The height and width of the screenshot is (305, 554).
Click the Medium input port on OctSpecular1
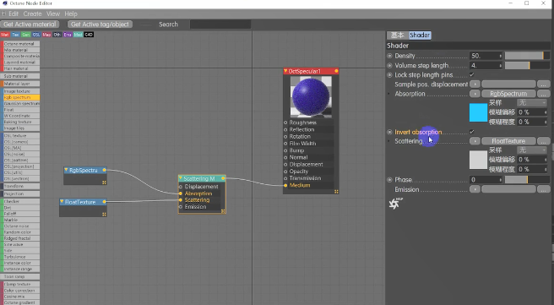(x=285, y=185)
